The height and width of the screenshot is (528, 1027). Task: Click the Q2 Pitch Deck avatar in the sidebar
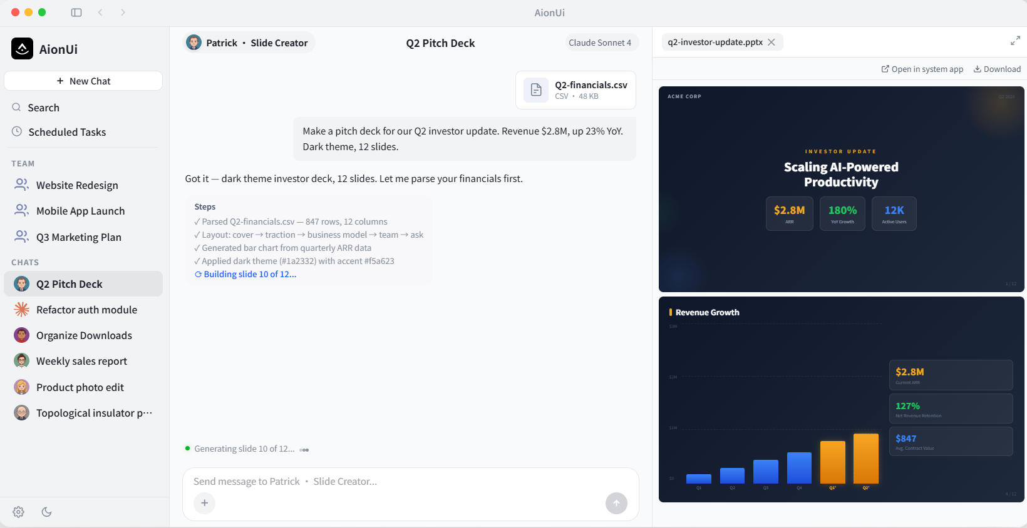tap(22, 284)
